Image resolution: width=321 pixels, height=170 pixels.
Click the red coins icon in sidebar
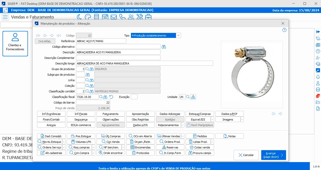318,96
